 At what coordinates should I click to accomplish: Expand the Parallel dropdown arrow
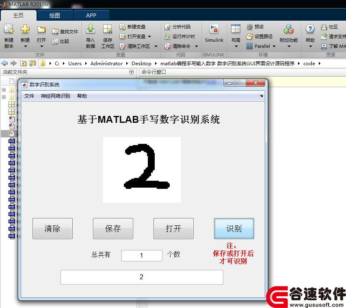click(274, 46)
